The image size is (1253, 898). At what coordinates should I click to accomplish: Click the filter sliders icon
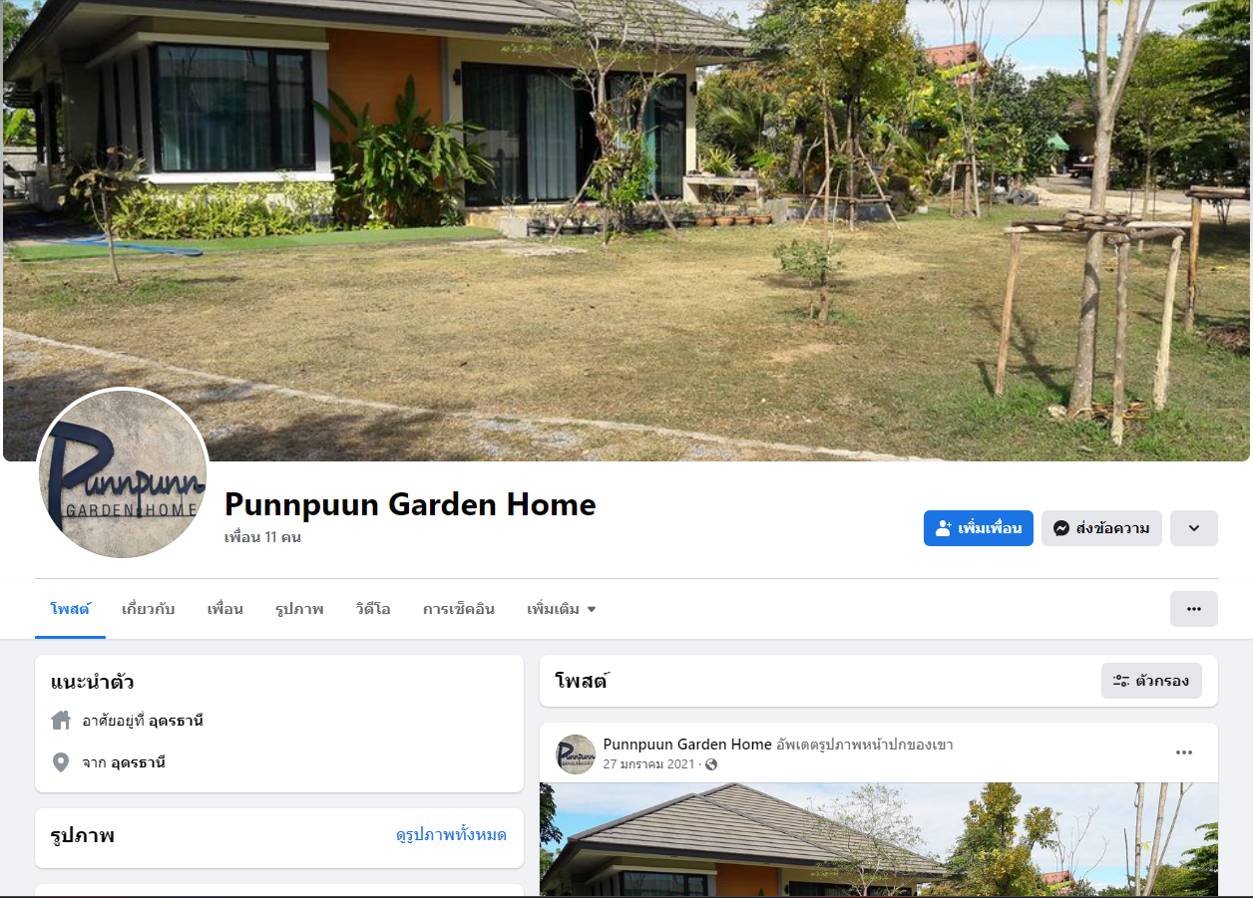click(x=1120, y=681)
